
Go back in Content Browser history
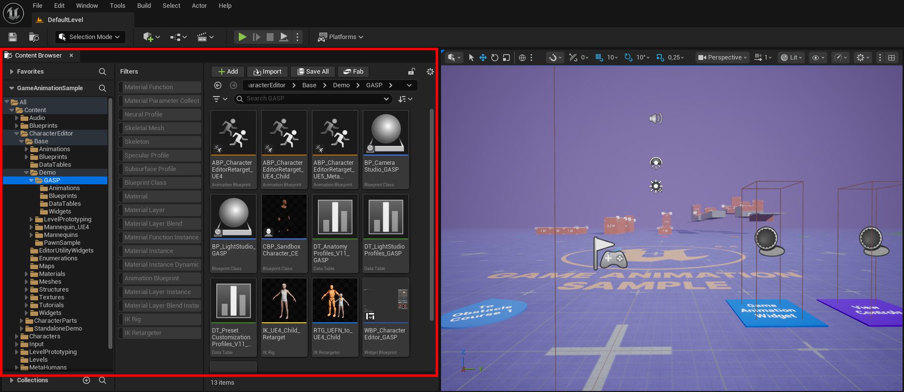click(x=218, y=85)
